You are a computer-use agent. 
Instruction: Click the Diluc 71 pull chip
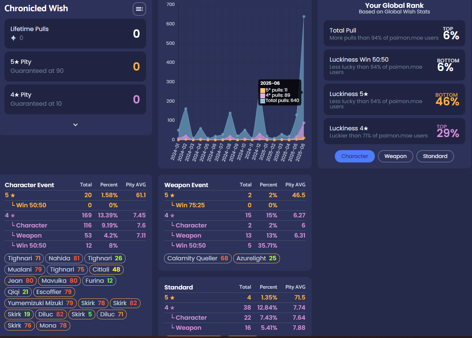click(x=112, y=314)
